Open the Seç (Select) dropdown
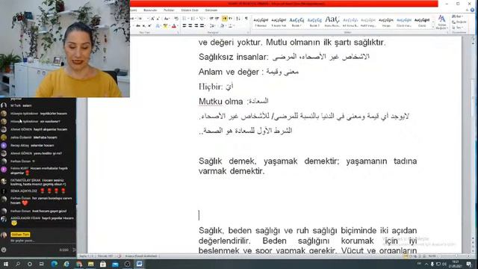478x269 pixels. [458, 28]
